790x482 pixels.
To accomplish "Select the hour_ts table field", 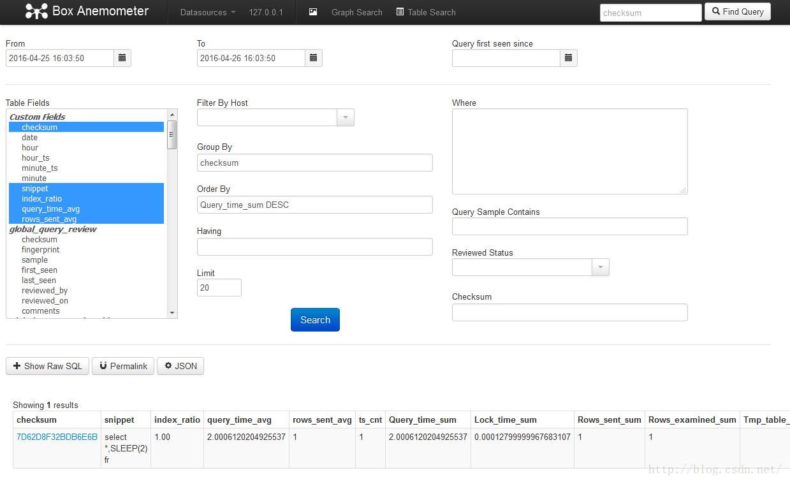I will (87, 158).
